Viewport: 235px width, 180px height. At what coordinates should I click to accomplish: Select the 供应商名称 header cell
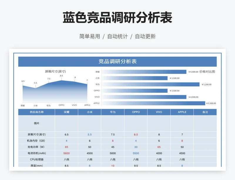(36, 112)
